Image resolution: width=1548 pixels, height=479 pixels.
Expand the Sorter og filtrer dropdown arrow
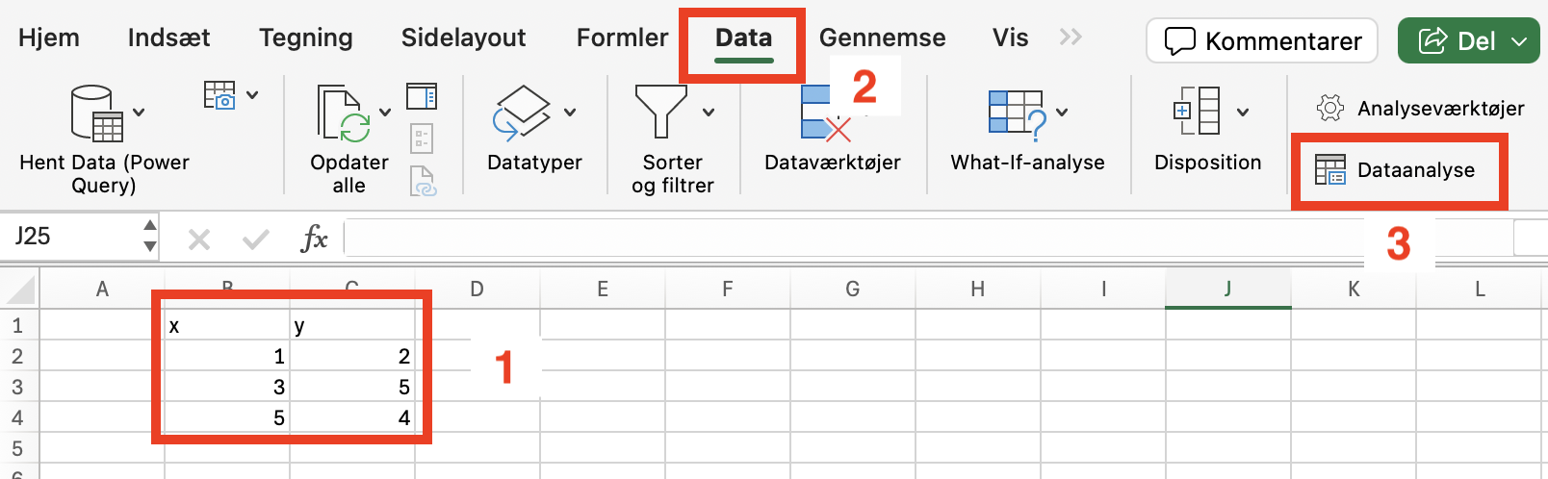(x=709, y=113)
